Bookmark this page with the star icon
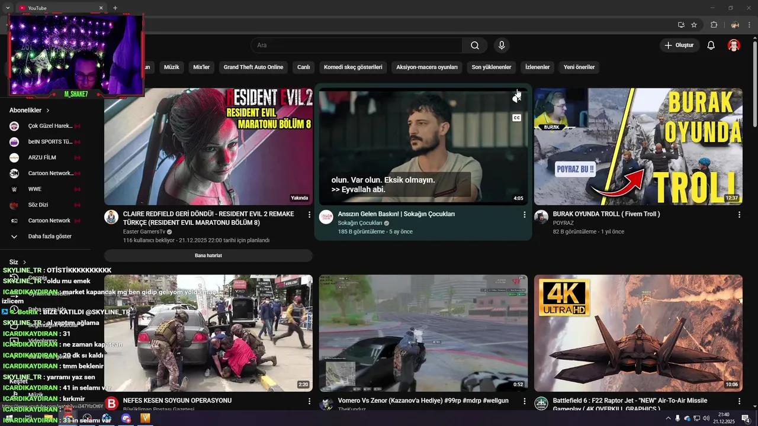 (x=694, y=25)
